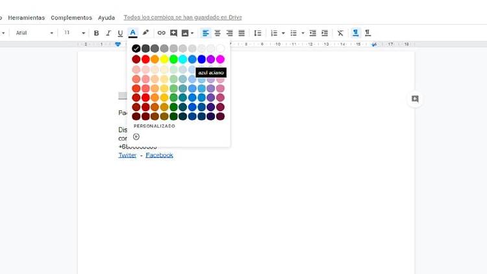Toggle underline formatting
This screenshot has height=274, width=487.
(120, 33)
